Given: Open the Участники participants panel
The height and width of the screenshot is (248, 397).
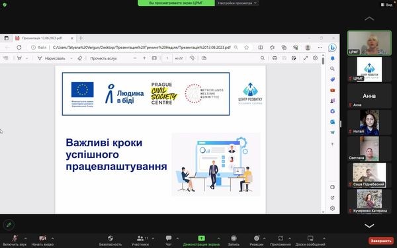Looking at the screenshot, I should (x=140, y=238).
